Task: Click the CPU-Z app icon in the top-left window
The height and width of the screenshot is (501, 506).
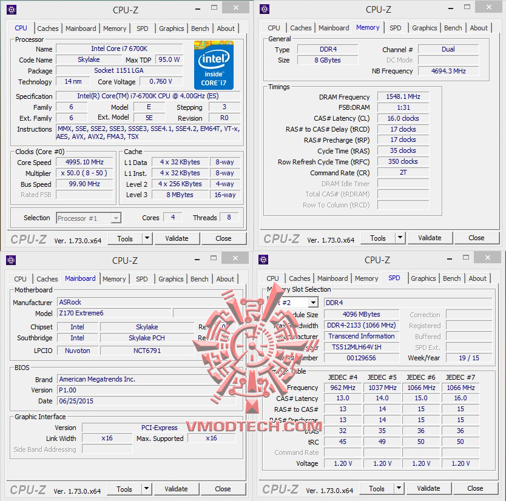Action: click(12, 10)
